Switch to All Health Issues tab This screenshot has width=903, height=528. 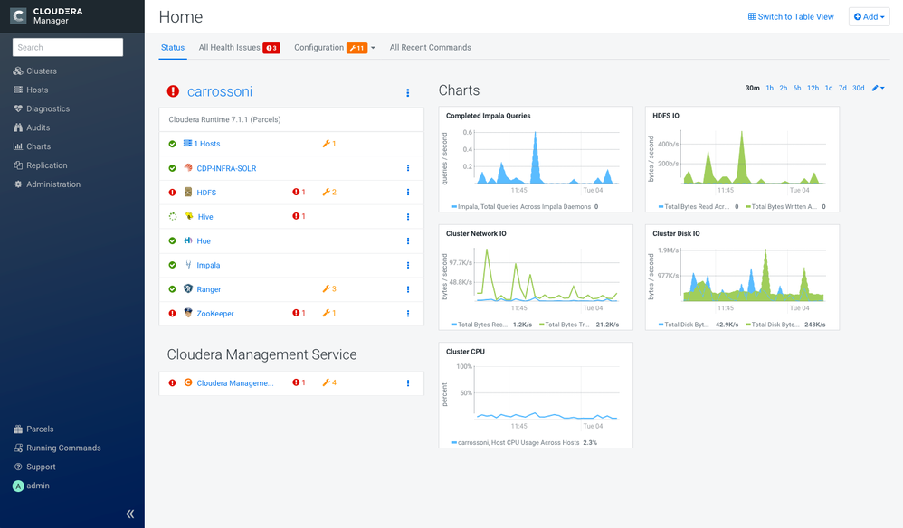[x=239, y=48]
